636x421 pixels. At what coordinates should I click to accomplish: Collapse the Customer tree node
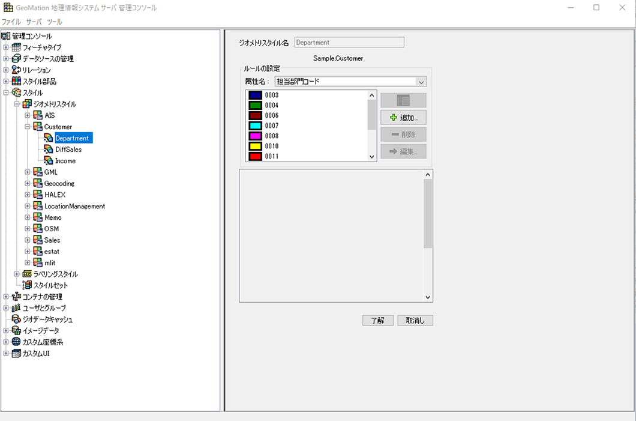pos(28,127)
